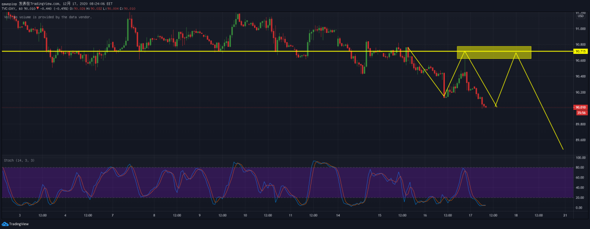
Task: Click date label 21 on time axis
Action: 564,216
